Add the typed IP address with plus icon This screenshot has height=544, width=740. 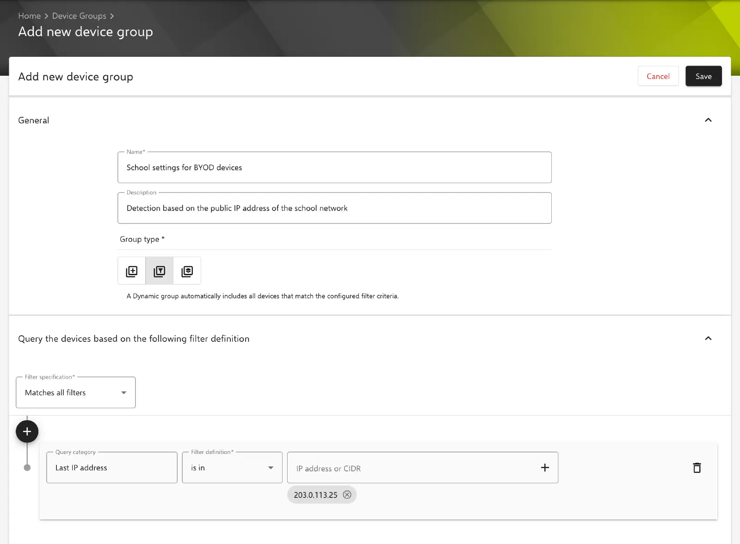[x=545, y=468]
